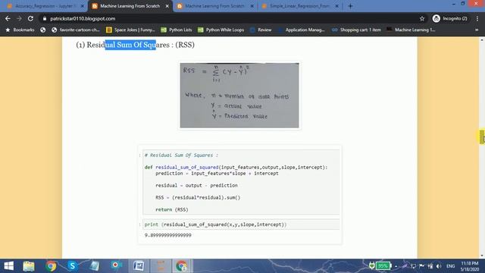This screenshot has width=485, height=273.
Task: Switch to the Chrome Incognito taskbar window
Action: point(182,266)
